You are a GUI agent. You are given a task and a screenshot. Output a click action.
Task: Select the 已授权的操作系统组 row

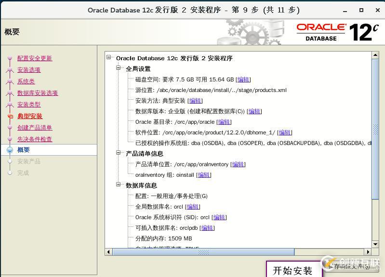[x=253, y=143]
